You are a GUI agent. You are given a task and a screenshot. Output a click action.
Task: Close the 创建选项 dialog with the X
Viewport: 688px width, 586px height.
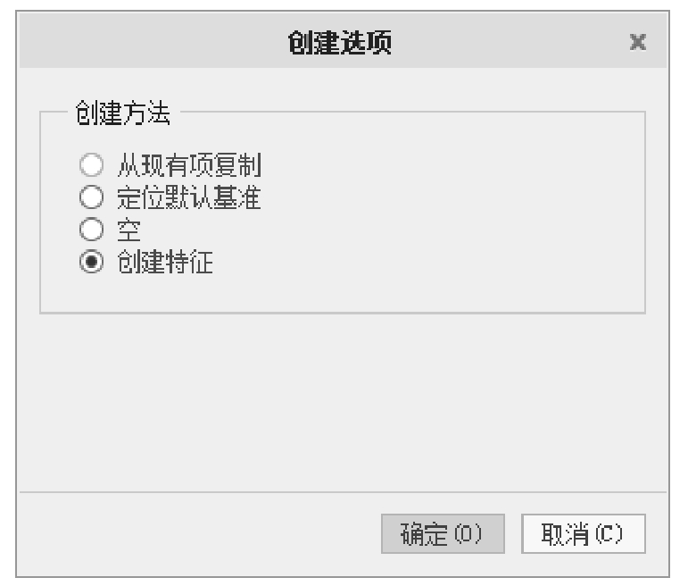point(637,42)
